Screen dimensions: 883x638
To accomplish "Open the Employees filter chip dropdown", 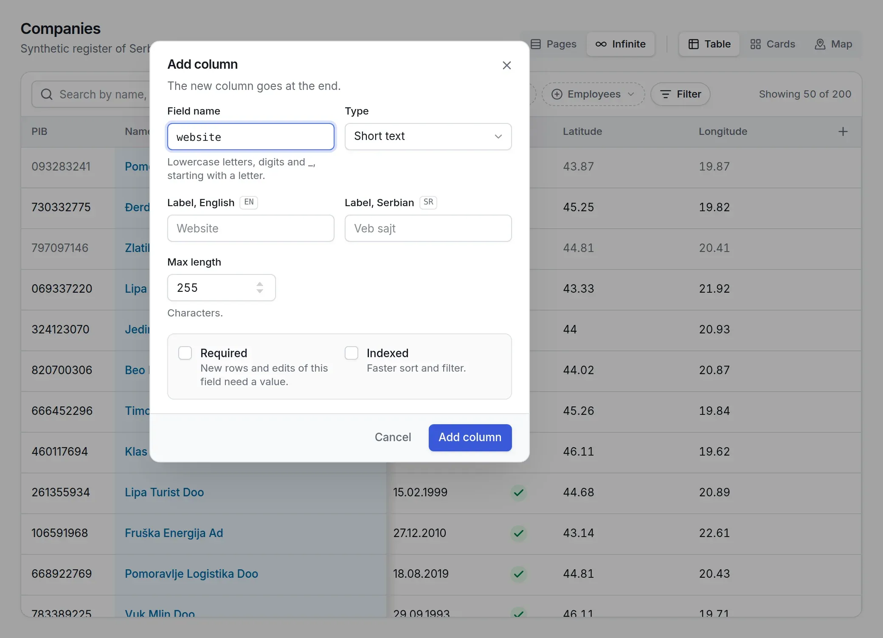I will click(x=593, y=94).
